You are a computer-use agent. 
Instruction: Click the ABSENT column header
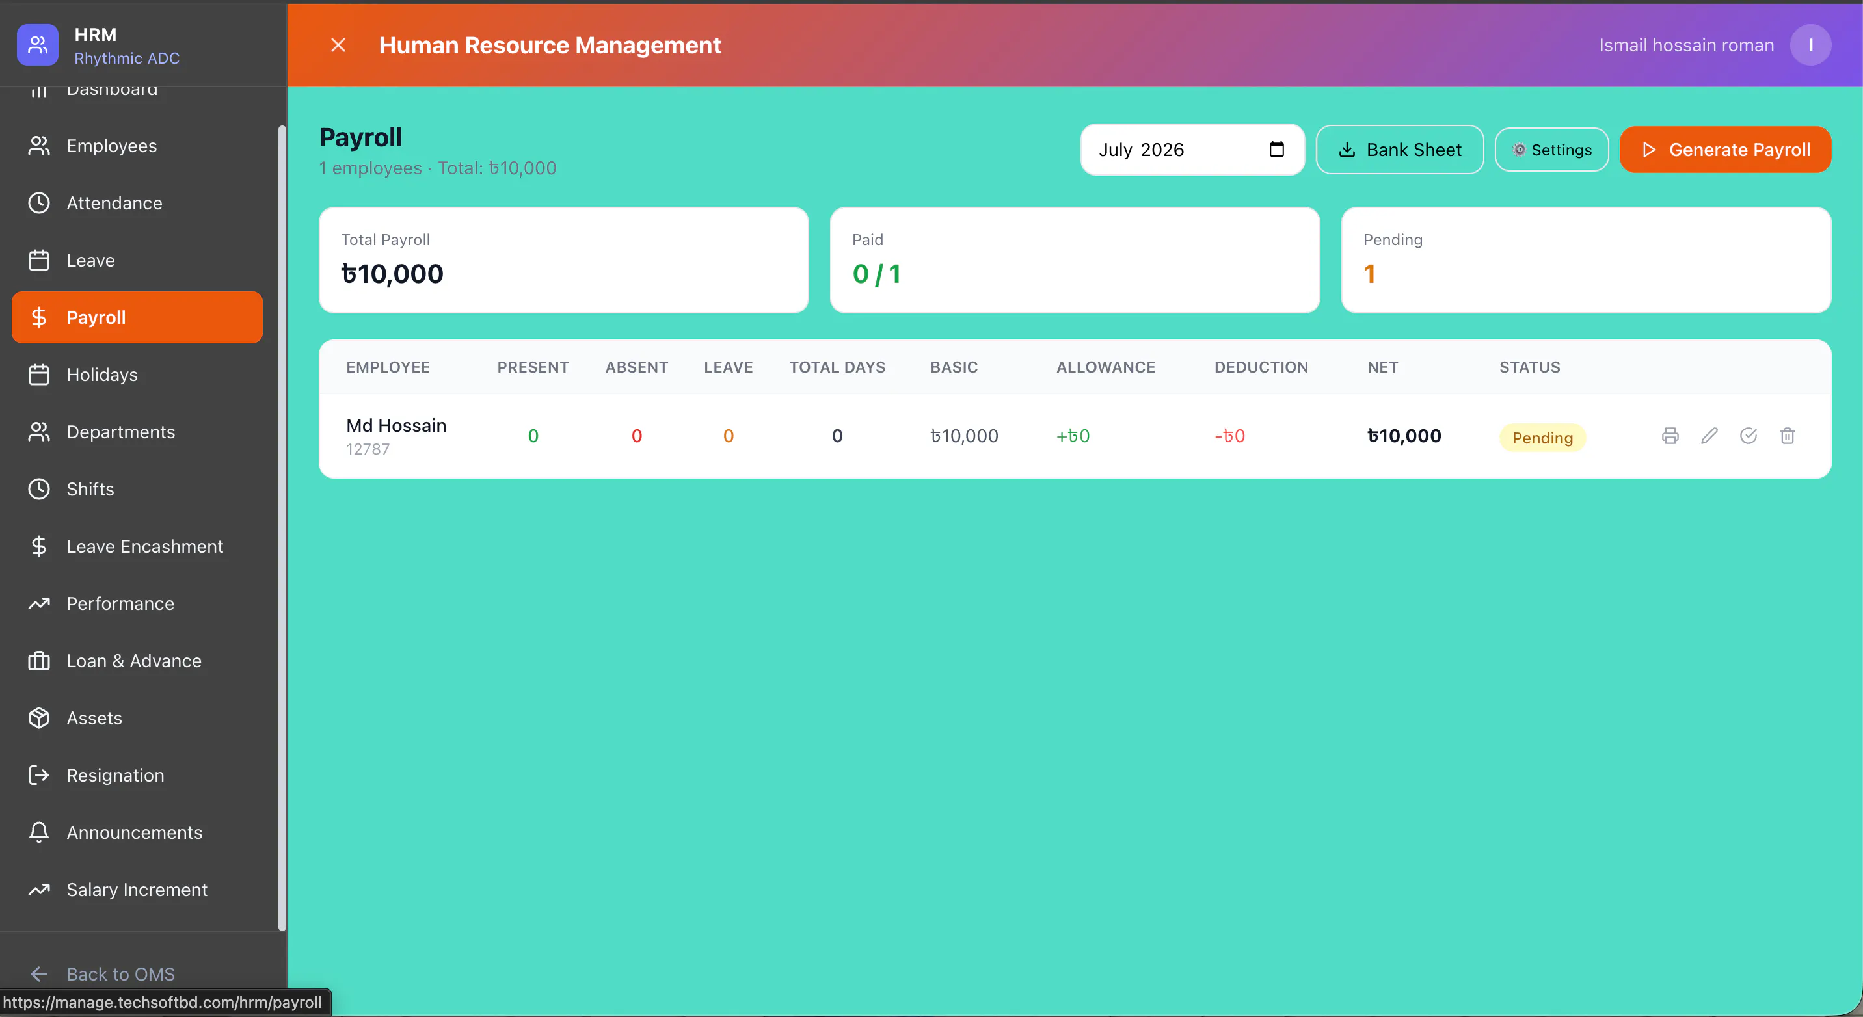(x=636, y=367)
